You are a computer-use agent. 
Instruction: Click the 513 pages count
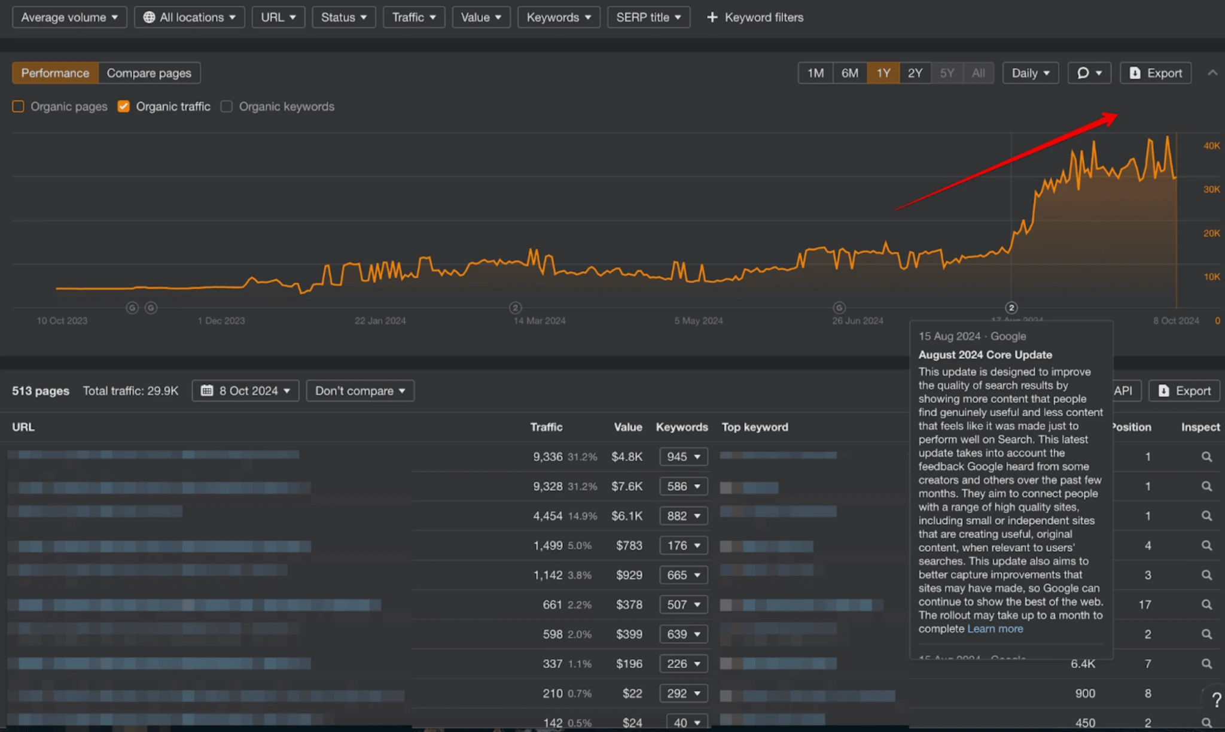click(x=41, y=391)
